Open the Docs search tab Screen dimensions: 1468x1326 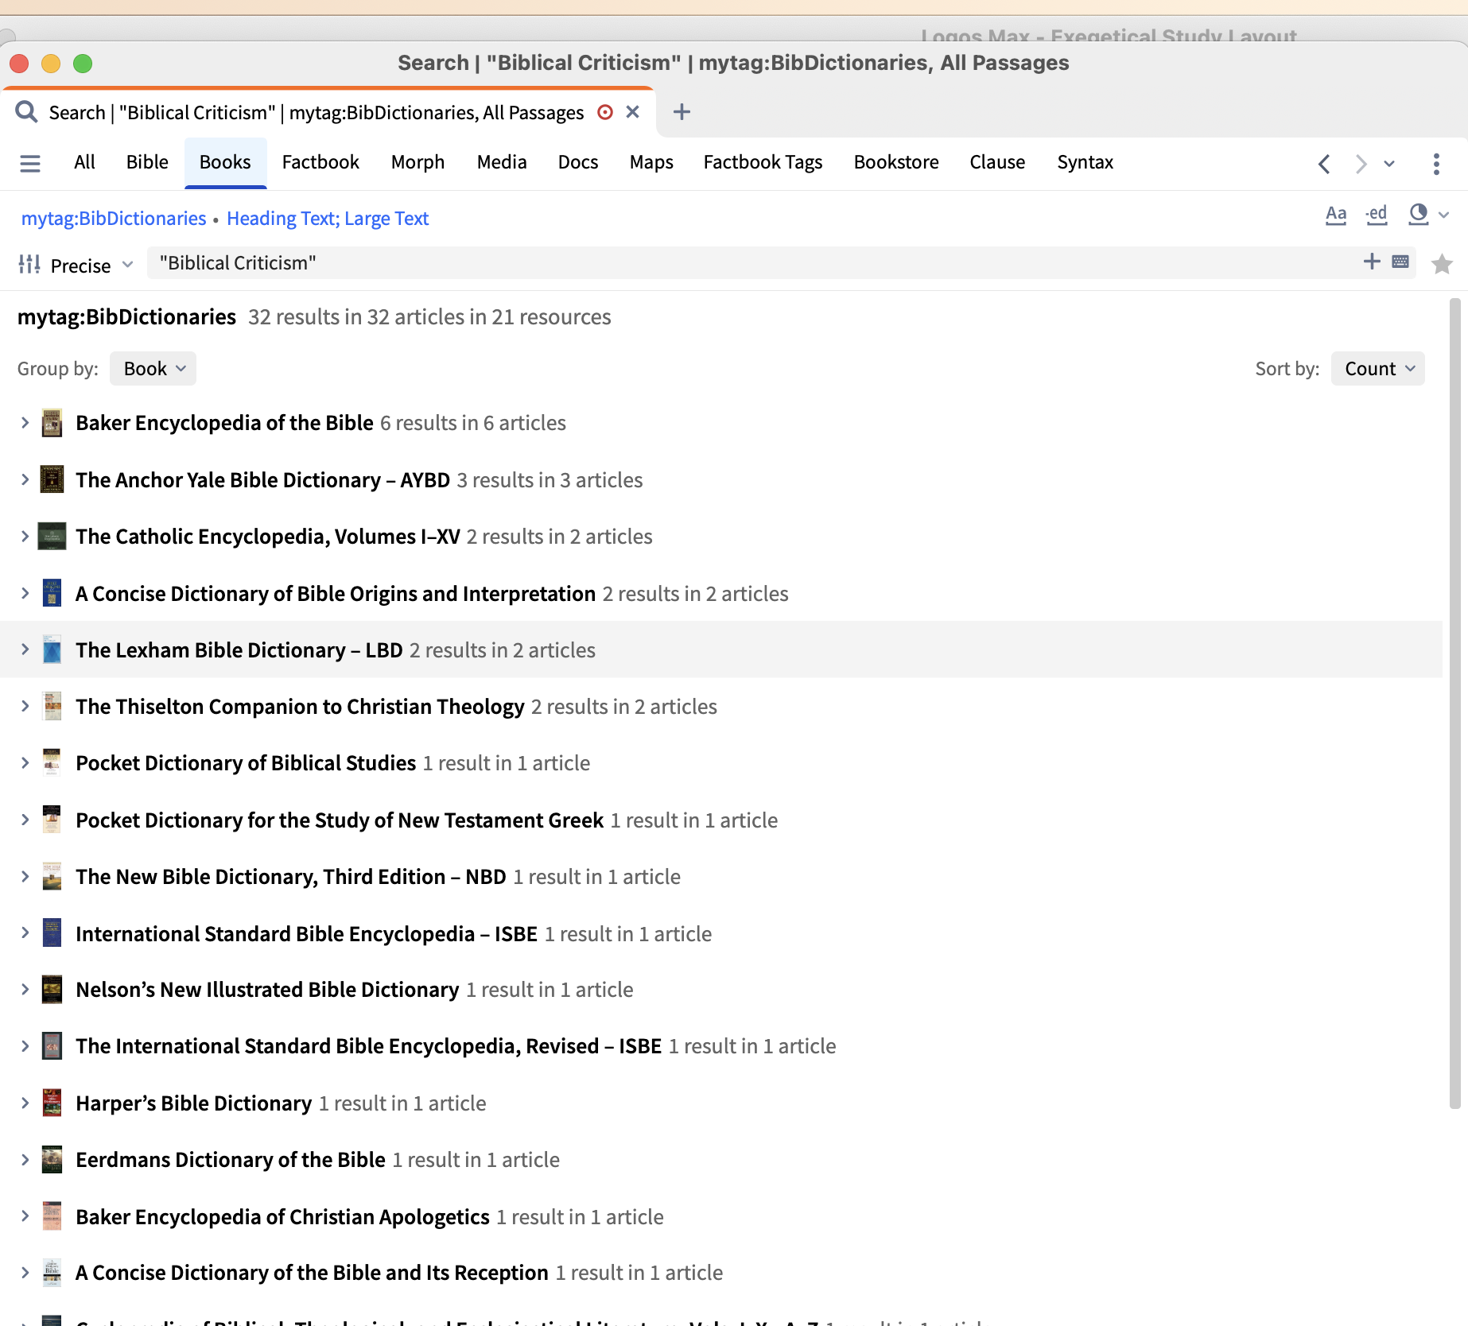click(x=578, y=162)
